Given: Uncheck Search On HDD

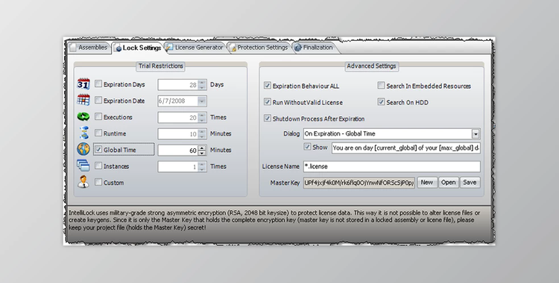Looking at the screenshot, I should [x=381, y=102].
